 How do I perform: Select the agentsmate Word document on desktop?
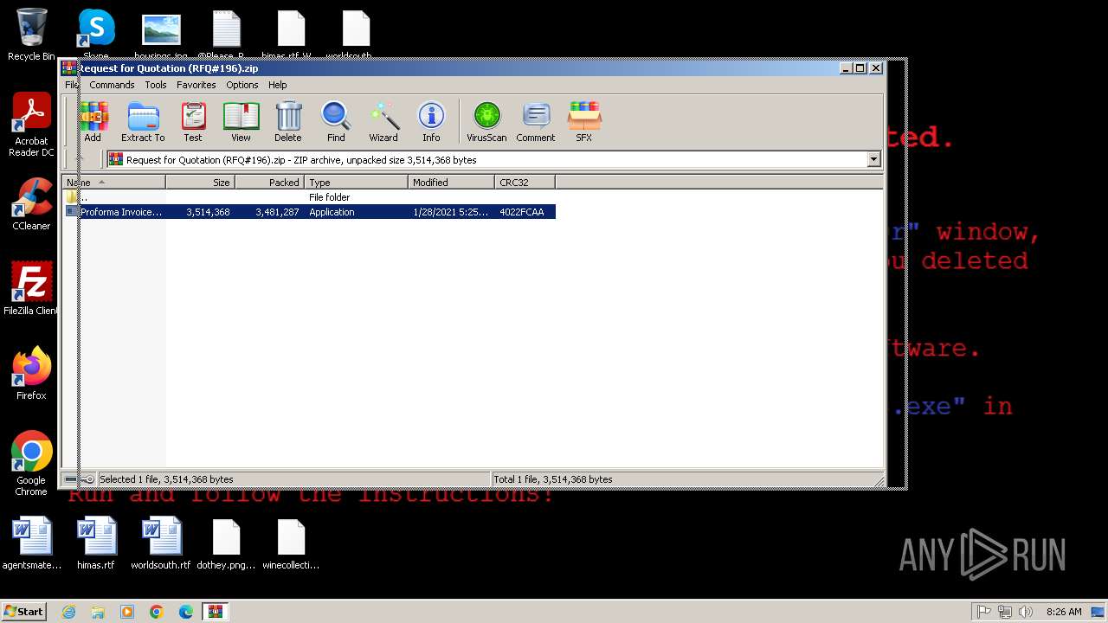[32, 543]
